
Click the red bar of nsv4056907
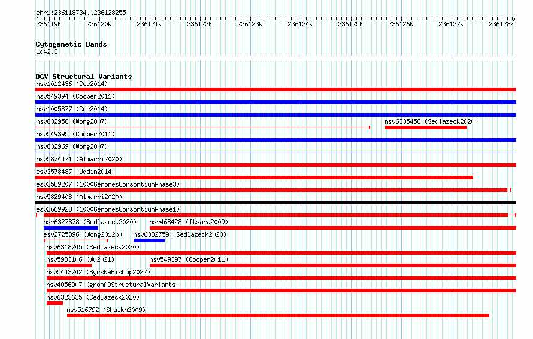coord(281,291)
